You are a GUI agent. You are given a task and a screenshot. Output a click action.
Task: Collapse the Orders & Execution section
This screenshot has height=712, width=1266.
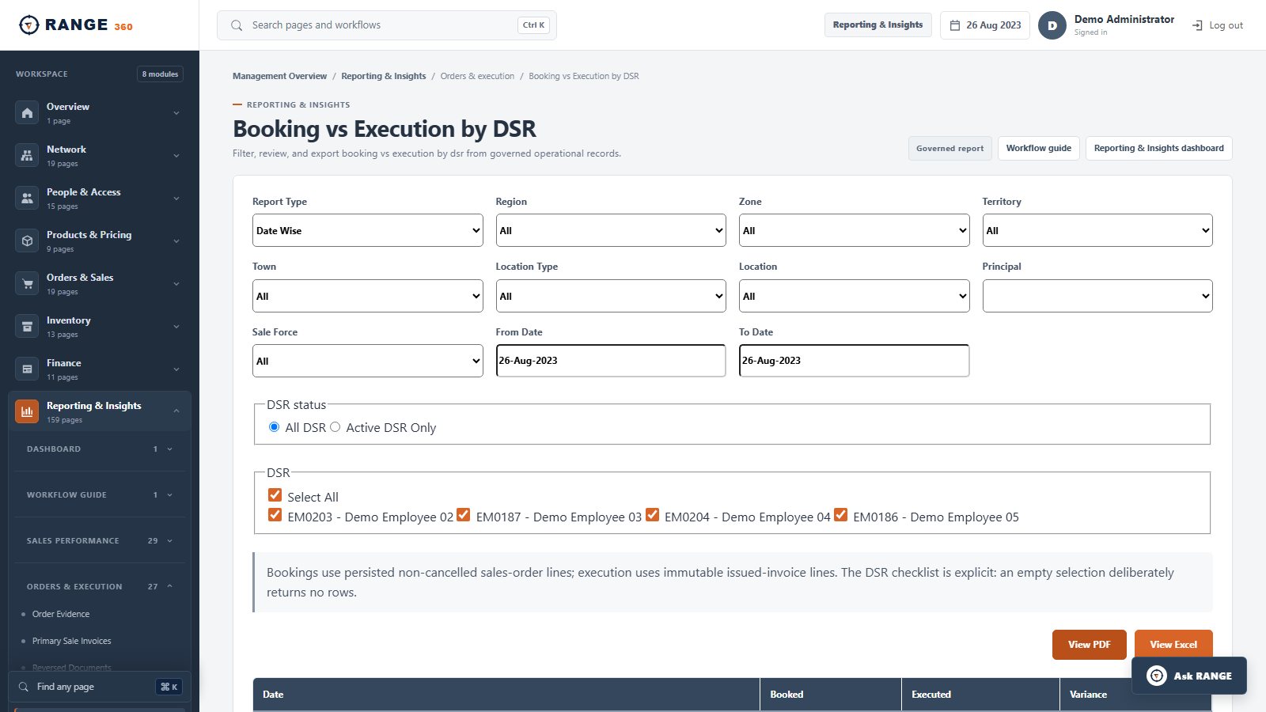[x=100, y=586]
